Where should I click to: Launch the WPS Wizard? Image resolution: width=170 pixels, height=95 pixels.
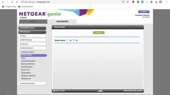pyautogui.click(x=32, y=32)
